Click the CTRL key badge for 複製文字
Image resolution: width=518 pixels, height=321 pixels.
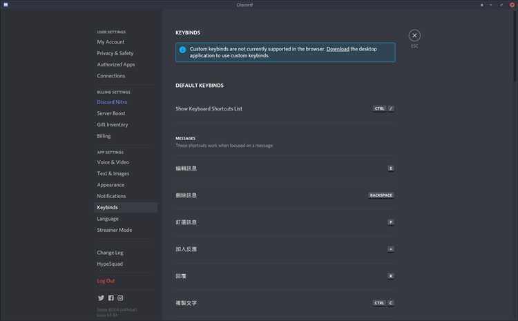(379, 303)
